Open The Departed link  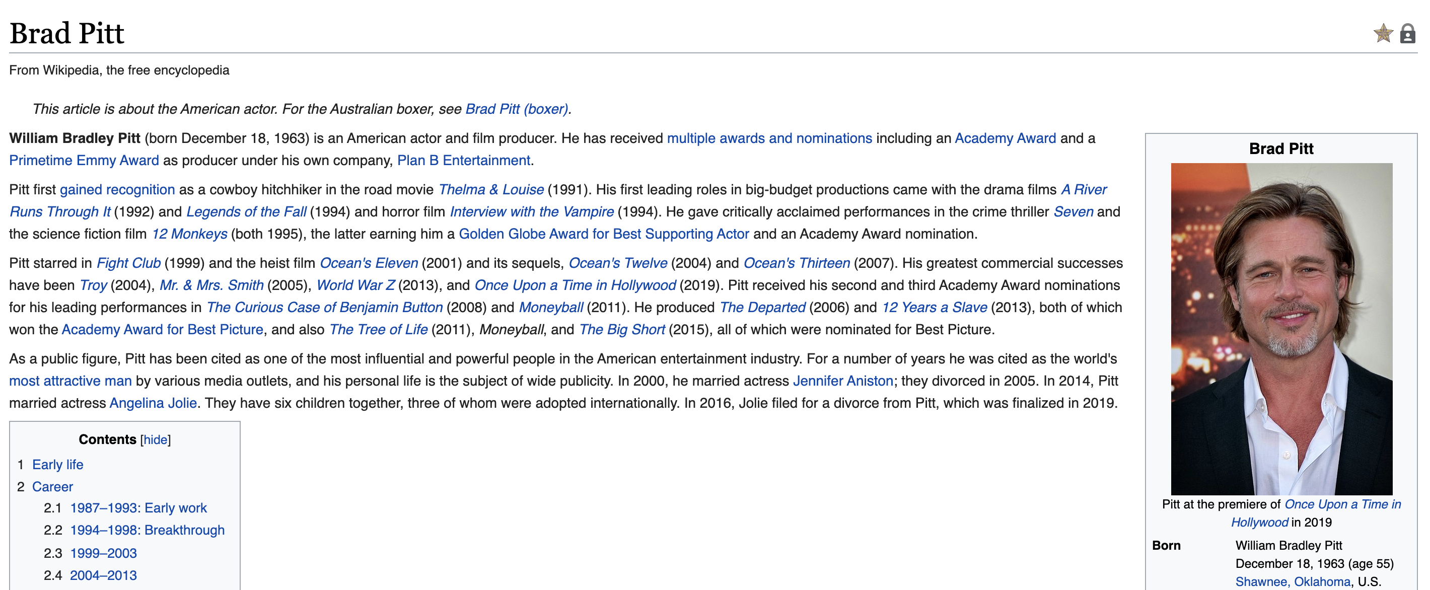(762, 308)
